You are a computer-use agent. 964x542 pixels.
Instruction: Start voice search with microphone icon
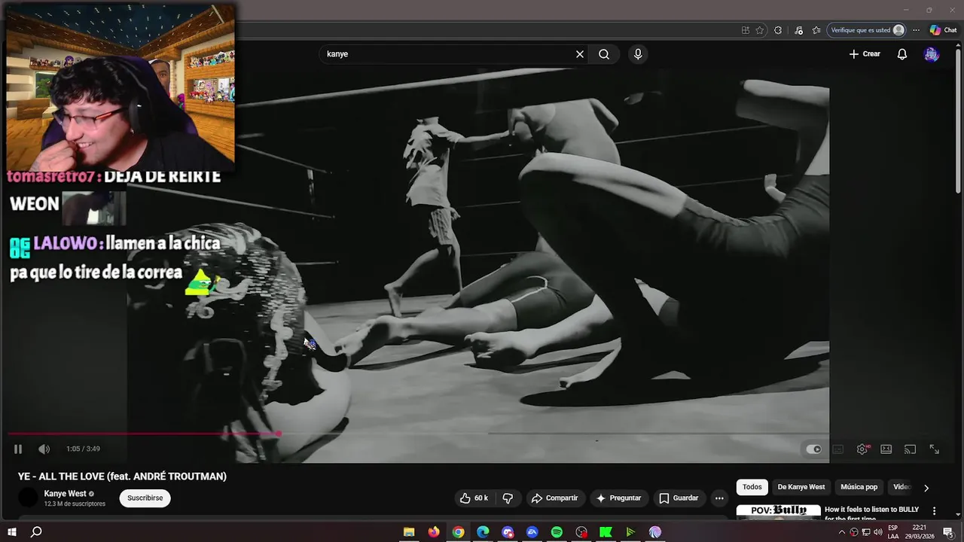pos(638,54)
